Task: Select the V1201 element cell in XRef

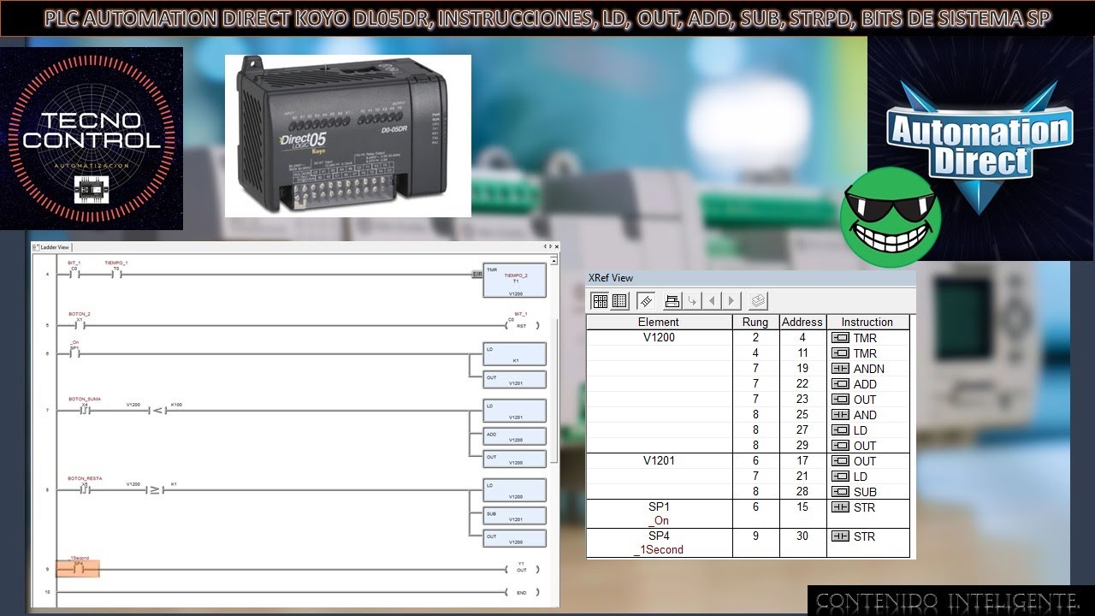Action: 659,461
